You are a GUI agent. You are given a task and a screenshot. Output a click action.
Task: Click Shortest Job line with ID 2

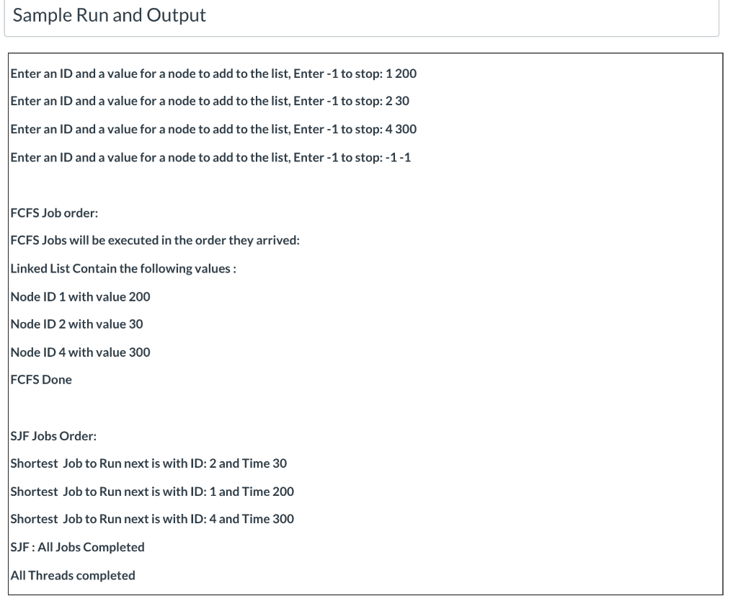[148, 463]
